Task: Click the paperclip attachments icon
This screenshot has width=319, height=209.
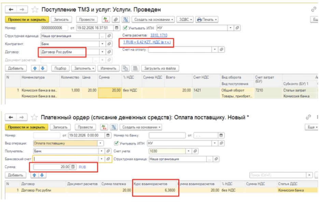Action: [x=116, y=20]
